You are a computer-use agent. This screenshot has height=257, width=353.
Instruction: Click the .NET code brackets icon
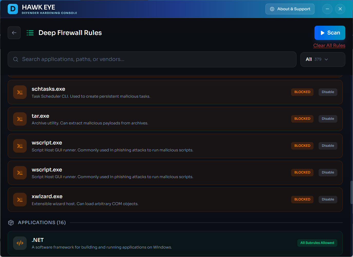click(x=20, y=243)
